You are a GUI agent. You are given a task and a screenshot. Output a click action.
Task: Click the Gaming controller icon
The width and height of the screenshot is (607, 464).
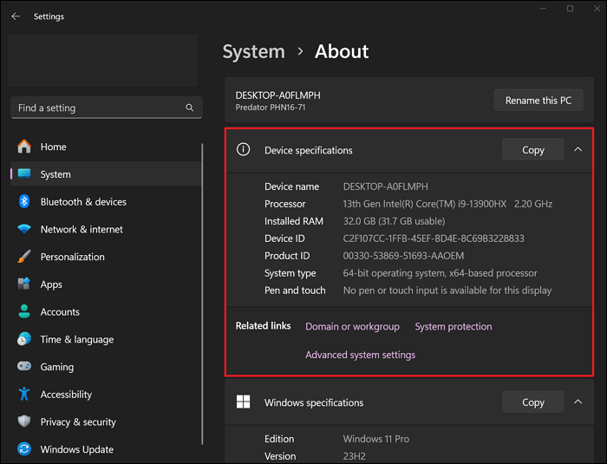coord(24,367)
